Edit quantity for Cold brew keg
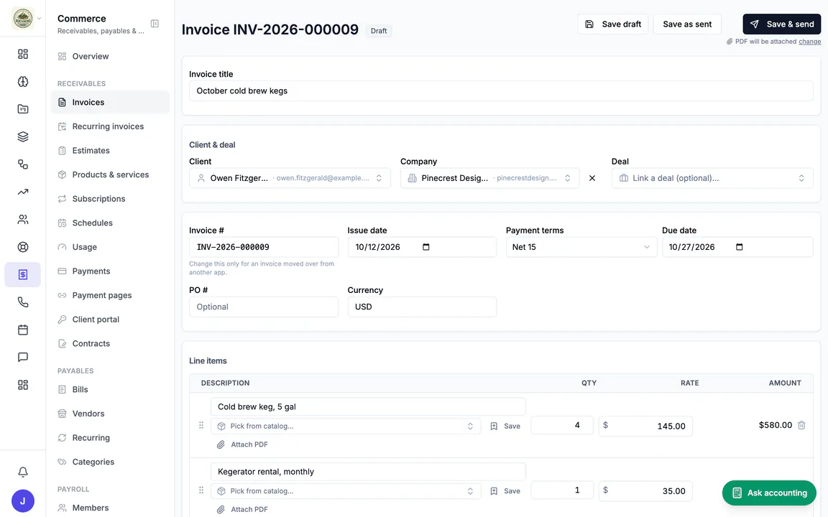The width and height of the screenshot is (828, 517). click(562, 425)
